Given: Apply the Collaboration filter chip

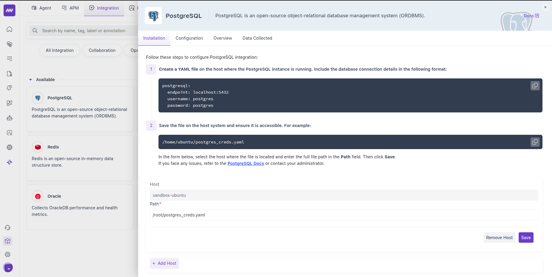Looking at the screenshot, I should point(102,50).
